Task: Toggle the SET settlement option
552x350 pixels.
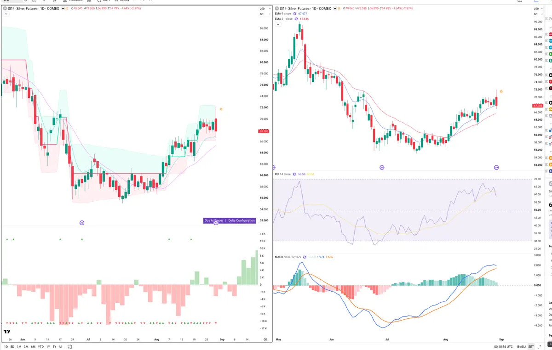Action: pos(531,346)
